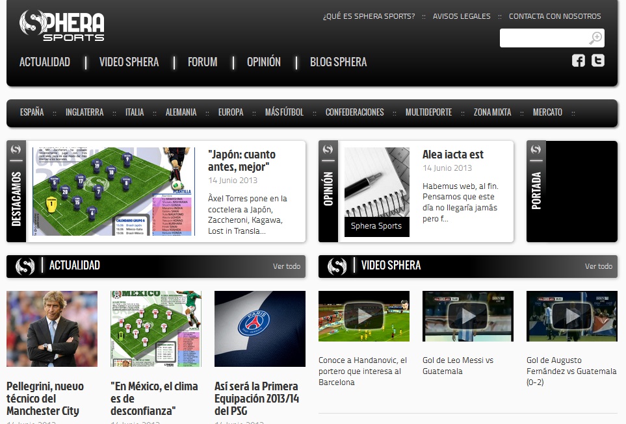Screen dimensions: 626x424
Task: Open "En México, el clima" headline
Action: [x=154, y=399]
